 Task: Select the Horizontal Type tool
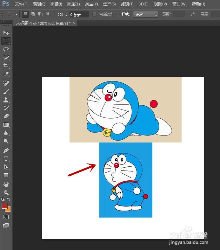pyautogui.click(x=6, y=159)
